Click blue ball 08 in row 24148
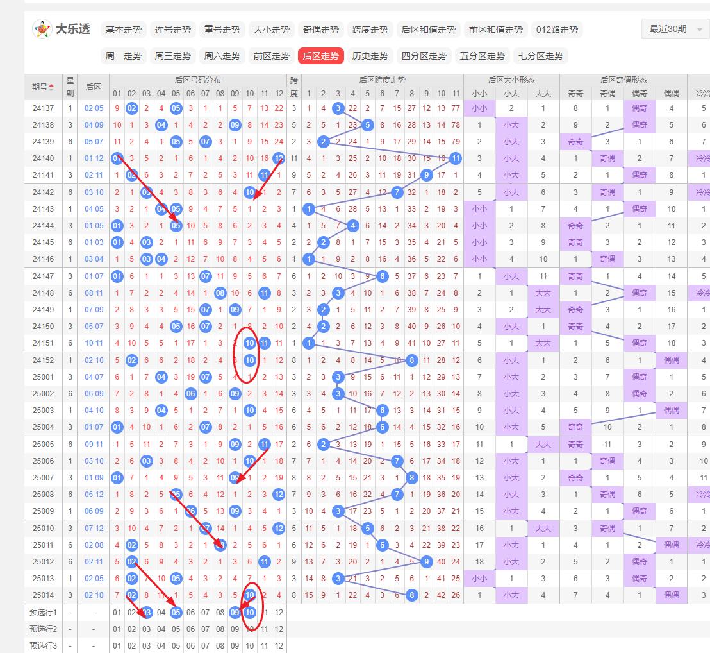 pos(220,293)
